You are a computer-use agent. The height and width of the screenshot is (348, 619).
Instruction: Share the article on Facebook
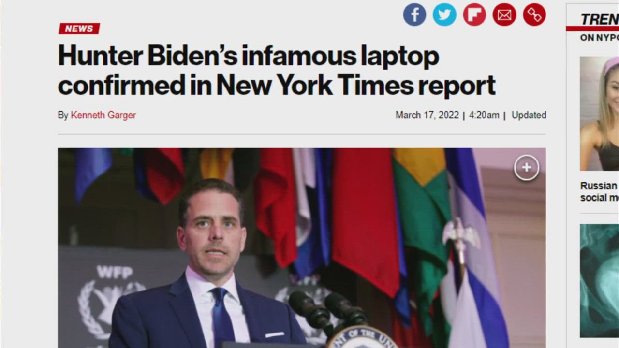[x=414, y=14]
